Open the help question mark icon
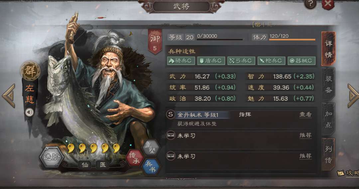359x189 pixels. coord(310,4)
